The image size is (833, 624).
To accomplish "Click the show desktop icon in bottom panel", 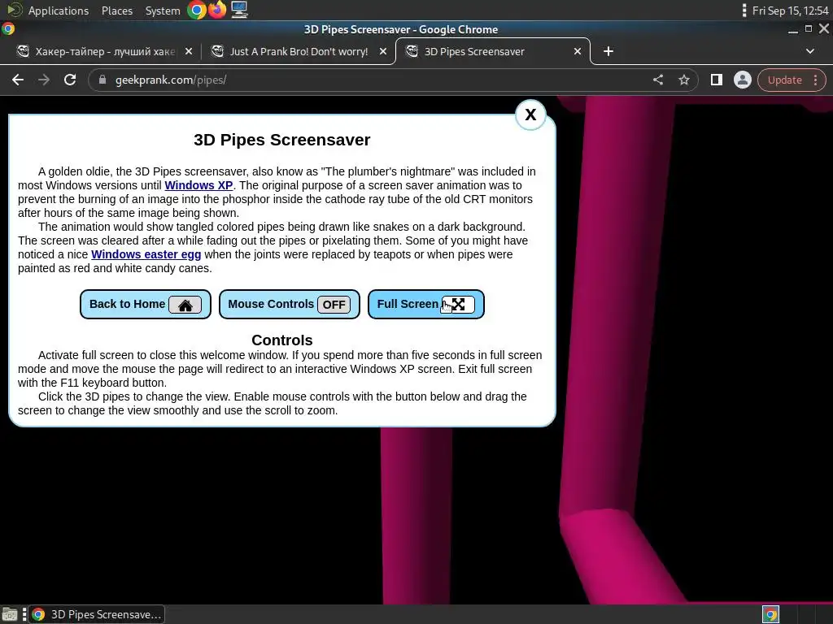I will pos(10,614).
